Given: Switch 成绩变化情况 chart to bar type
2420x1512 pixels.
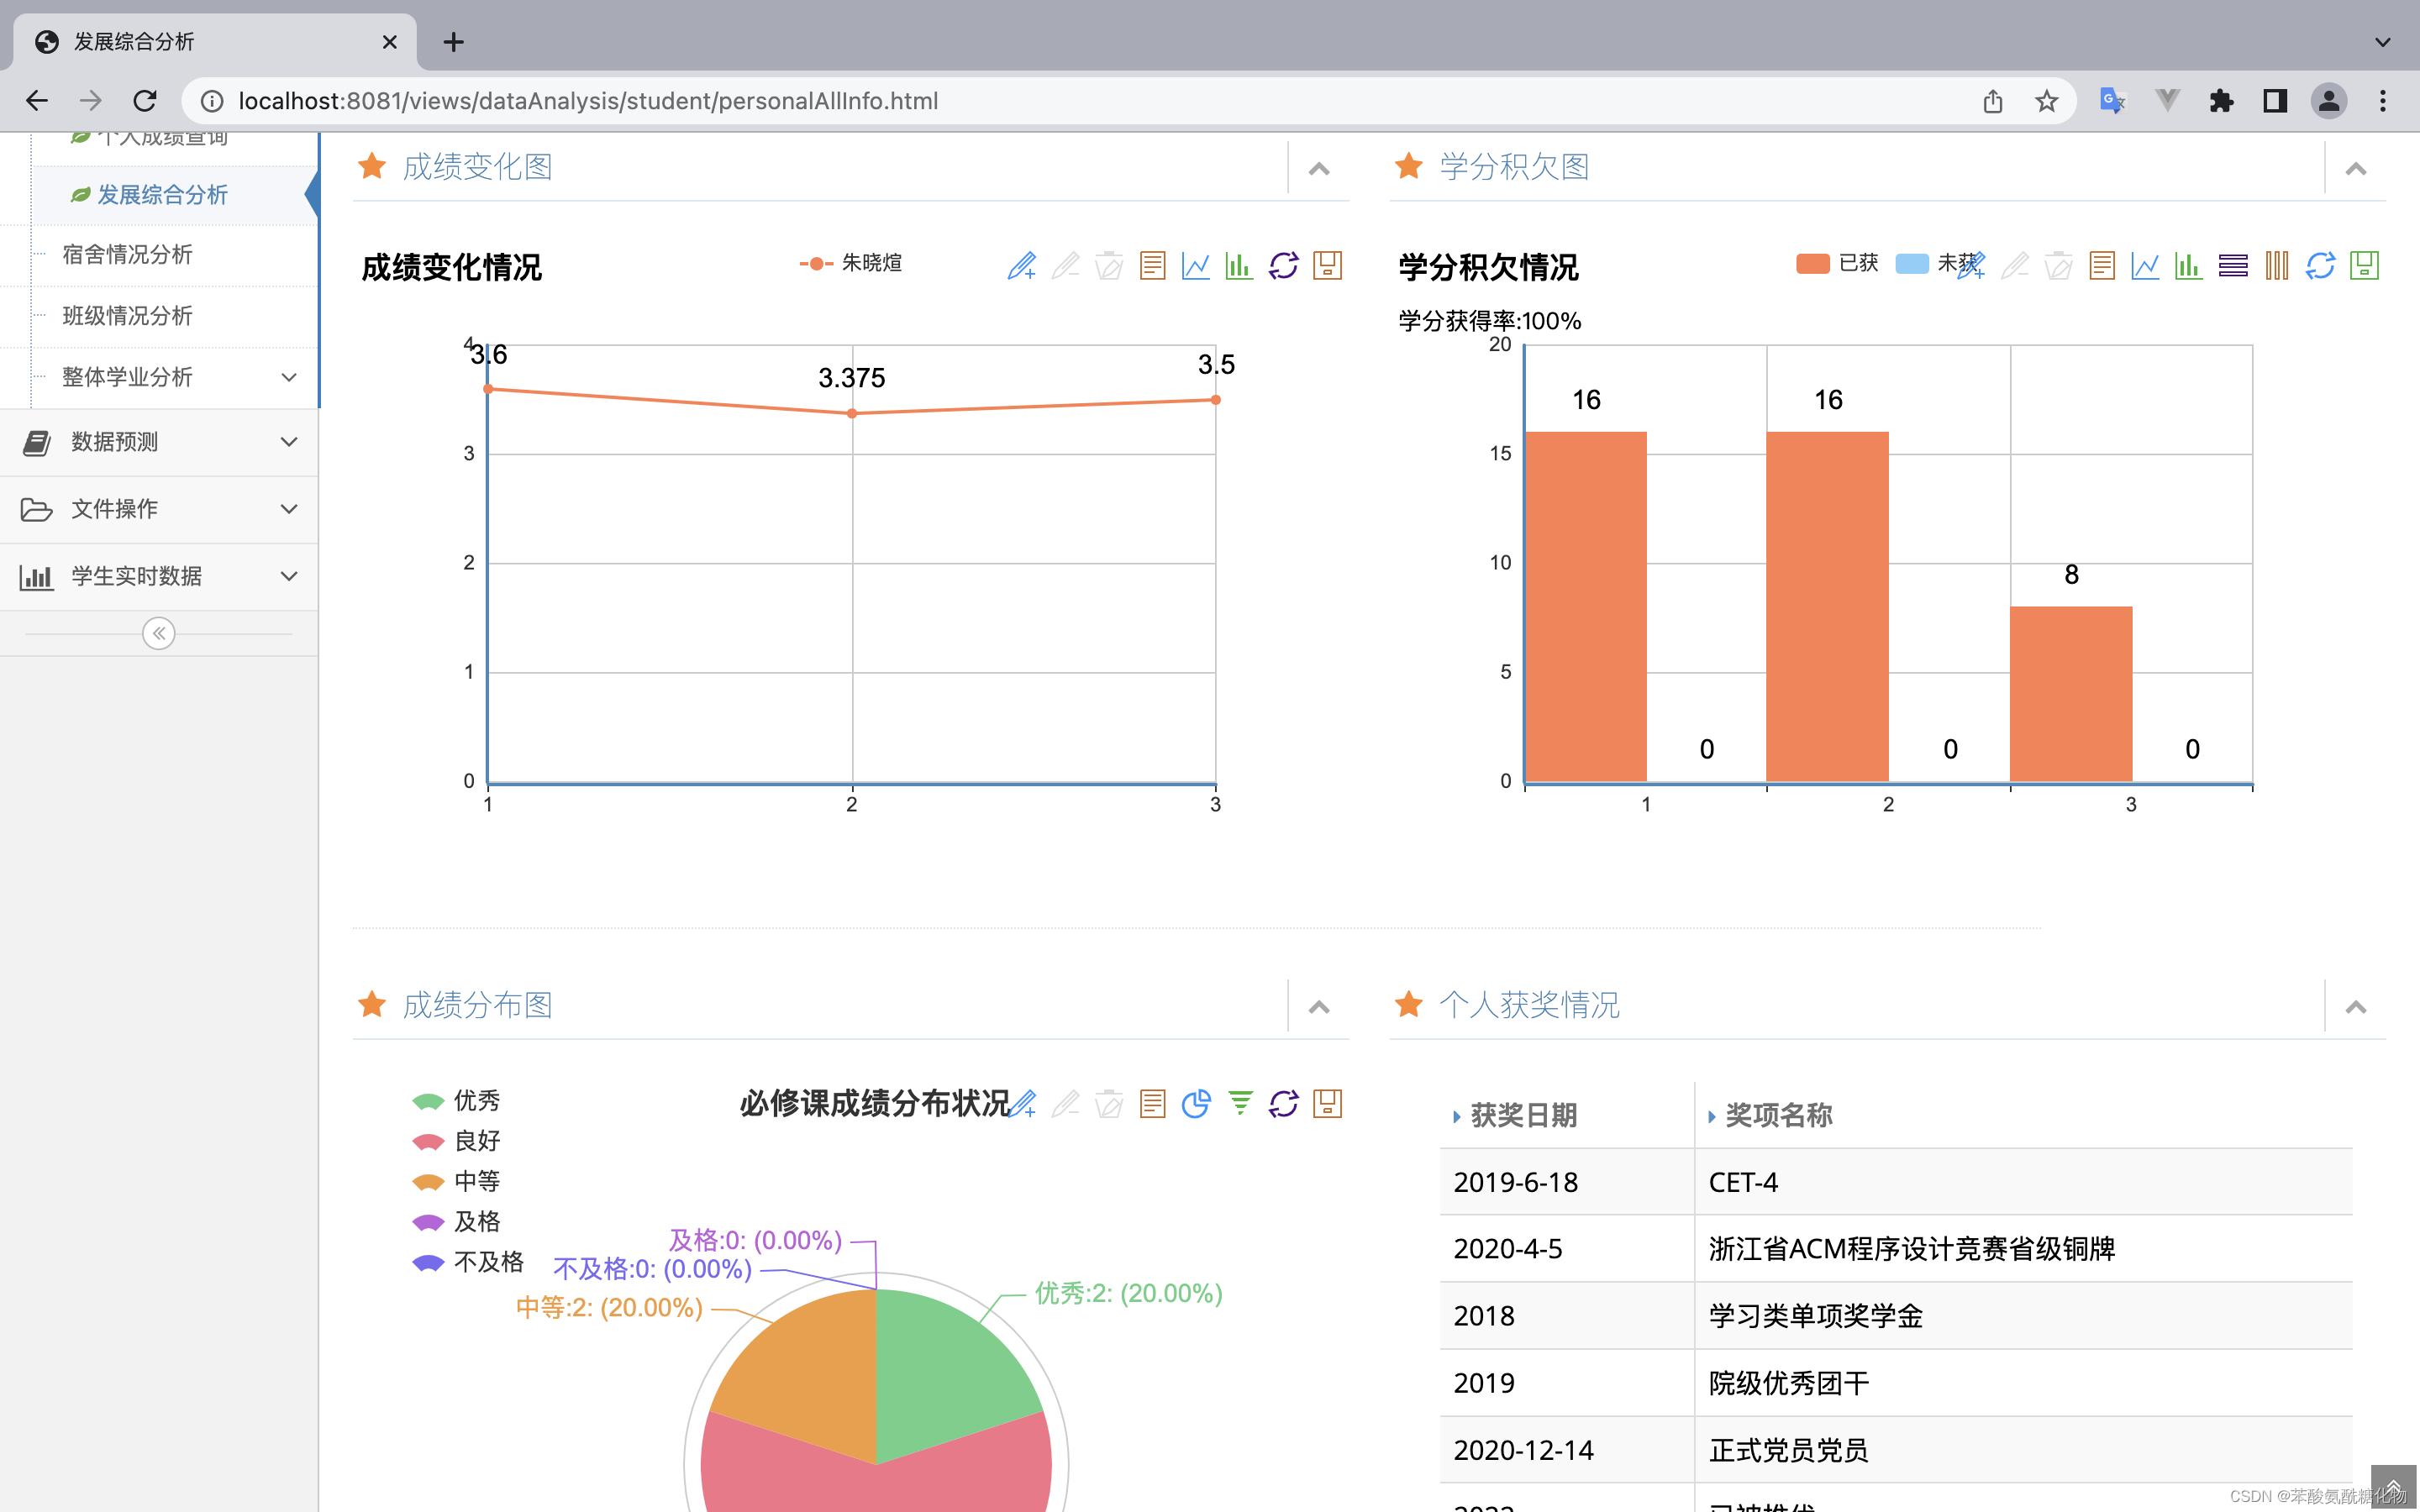Looking at the screenshot, I should [x=1239, y=266].
